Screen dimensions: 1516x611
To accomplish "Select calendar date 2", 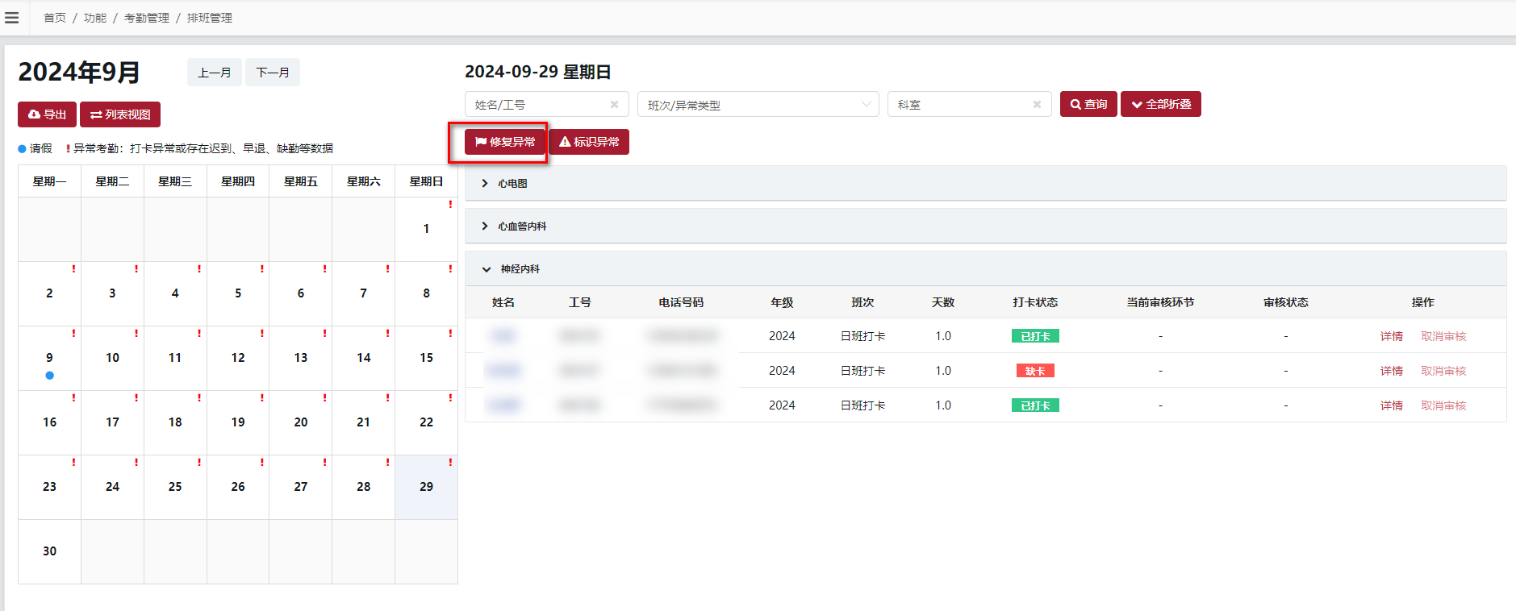I will point(49,293).
